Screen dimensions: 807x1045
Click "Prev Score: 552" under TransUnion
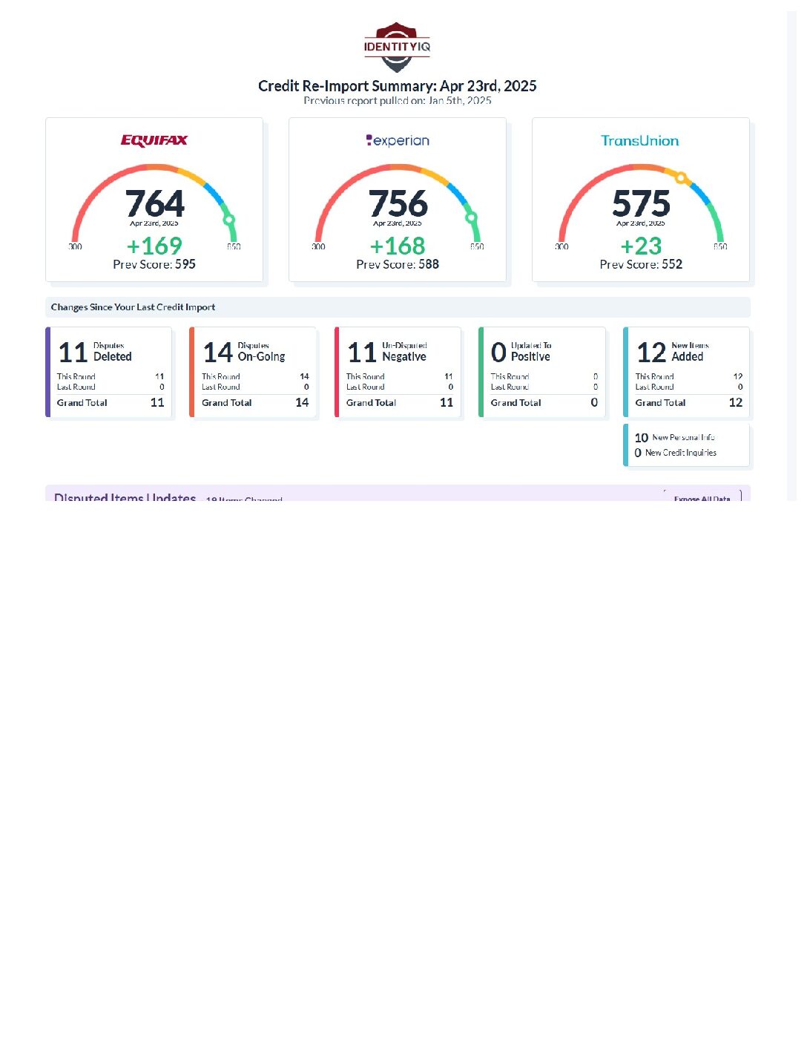(641, 264)
